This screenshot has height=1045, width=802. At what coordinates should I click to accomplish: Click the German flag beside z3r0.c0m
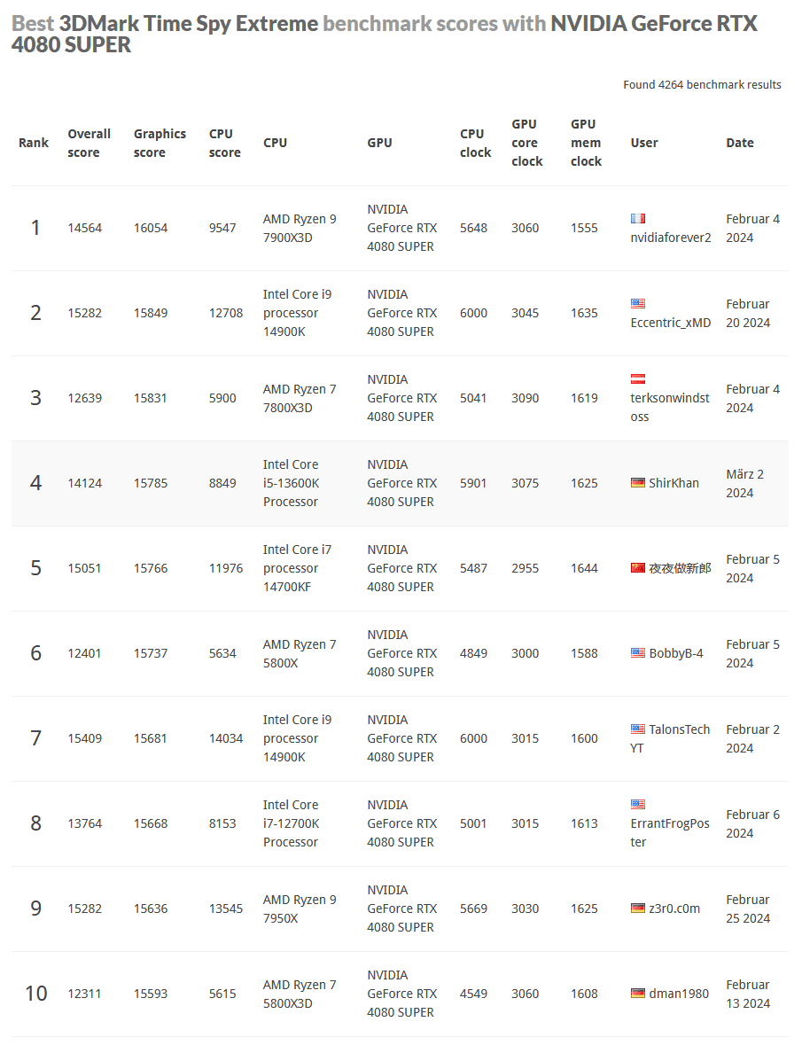coord(638,909)
